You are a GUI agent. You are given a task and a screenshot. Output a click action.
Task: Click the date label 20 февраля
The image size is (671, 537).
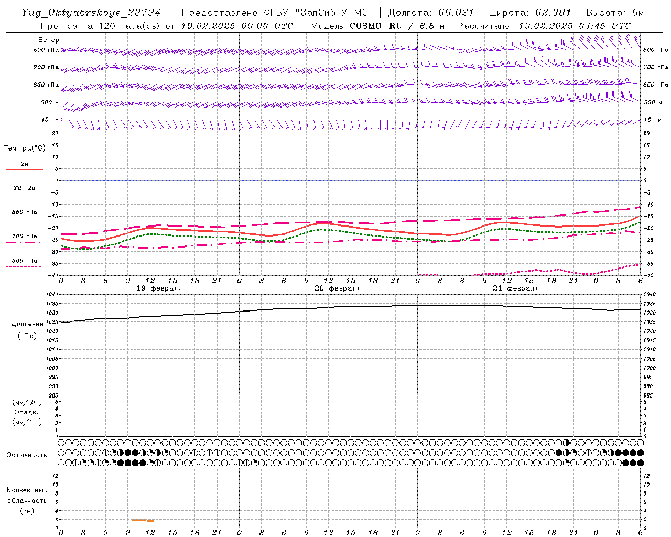point(338,288)
